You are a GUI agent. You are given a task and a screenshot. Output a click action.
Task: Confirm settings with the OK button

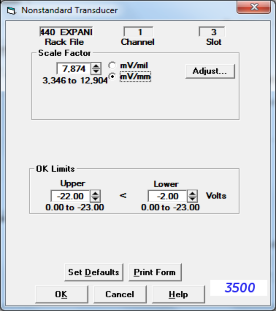62,294
